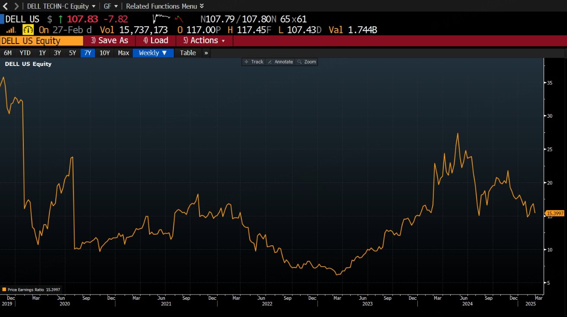This screenshot has width=567, height=317.
Task: Click the DELL US ticker text
Action: (x=22, y=19)
